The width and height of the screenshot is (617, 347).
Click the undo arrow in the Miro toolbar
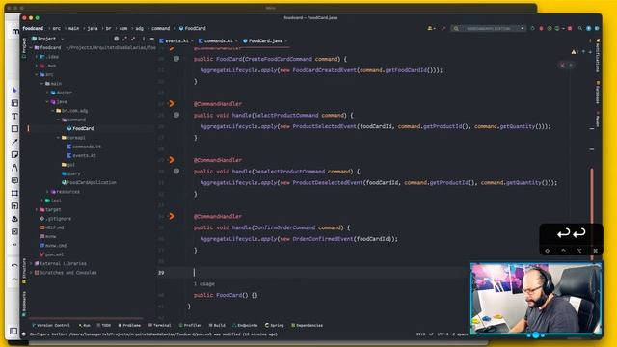[14, 266]
